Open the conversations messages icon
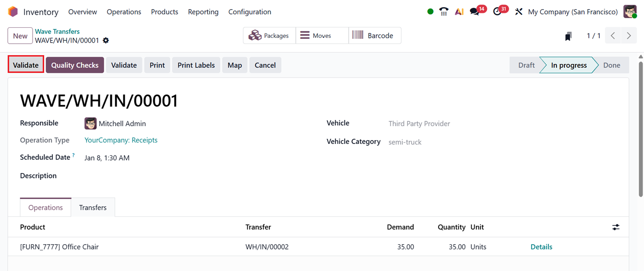The width and height of the screenshot is (644, 271). click(475, 12)
